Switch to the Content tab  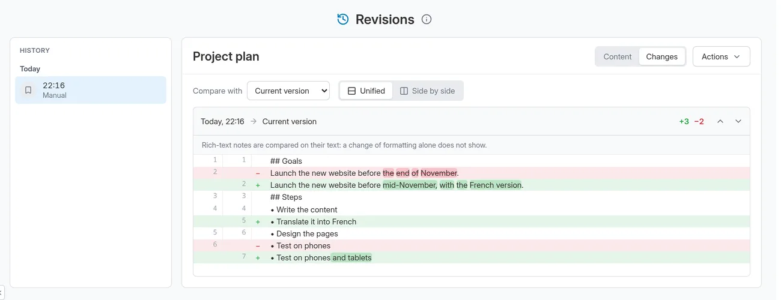[x=618, y=56]
